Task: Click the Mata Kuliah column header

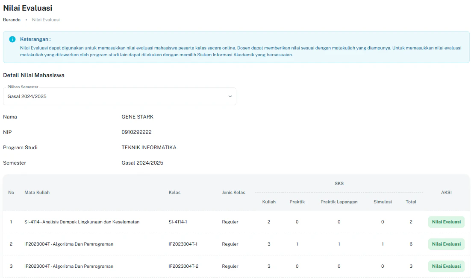Action: (x=37, y=193)
